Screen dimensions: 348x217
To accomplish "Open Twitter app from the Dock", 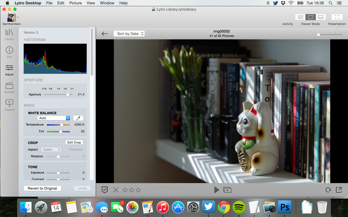I will coord(209,207).
